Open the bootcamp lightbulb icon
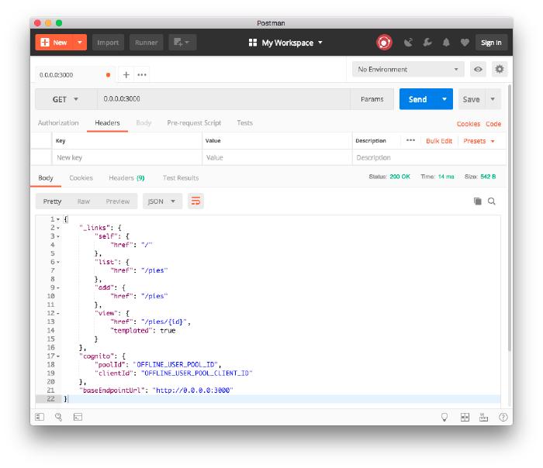The width and height of the screenshot is (543, 468). click(x=444, y=417)
